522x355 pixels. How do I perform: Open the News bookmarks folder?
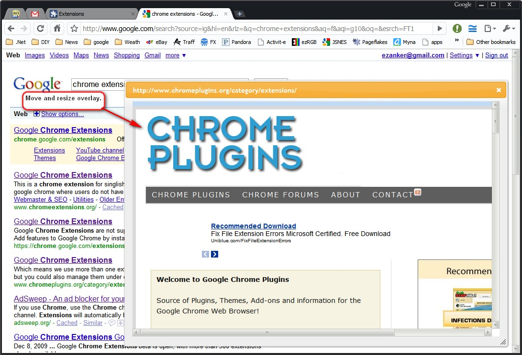(67, 42)
